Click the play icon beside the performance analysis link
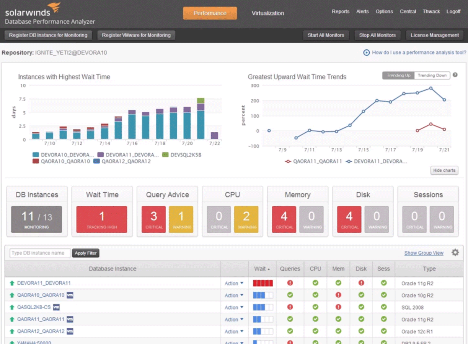The height and width of the screenshot is (344, 468). coord(366,53)
